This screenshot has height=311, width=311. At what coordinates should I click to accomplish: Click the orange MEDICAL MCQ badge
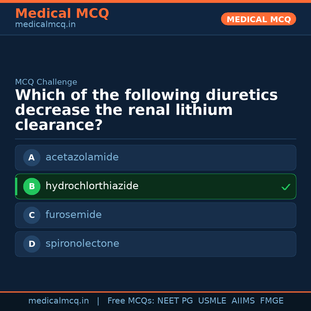click(259, 19)
